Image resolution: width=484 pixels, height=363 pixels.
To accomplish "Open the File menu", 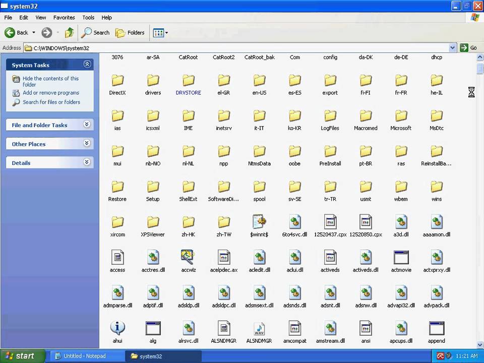I will click(x=9, y=18).
